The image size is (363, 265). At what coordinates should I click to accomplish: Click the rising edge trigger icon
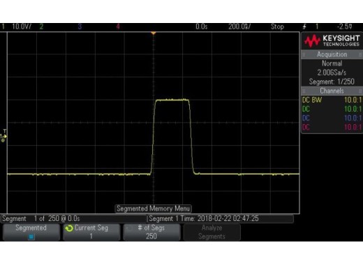tap(304, 26)
